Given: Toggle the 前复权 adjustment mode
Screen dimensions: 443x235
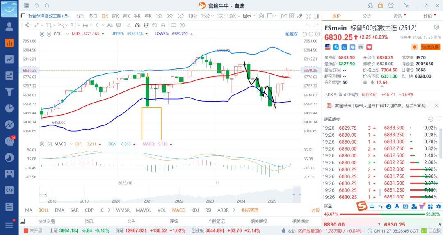Looking at the screenshot, I should (x=292, y=34).
